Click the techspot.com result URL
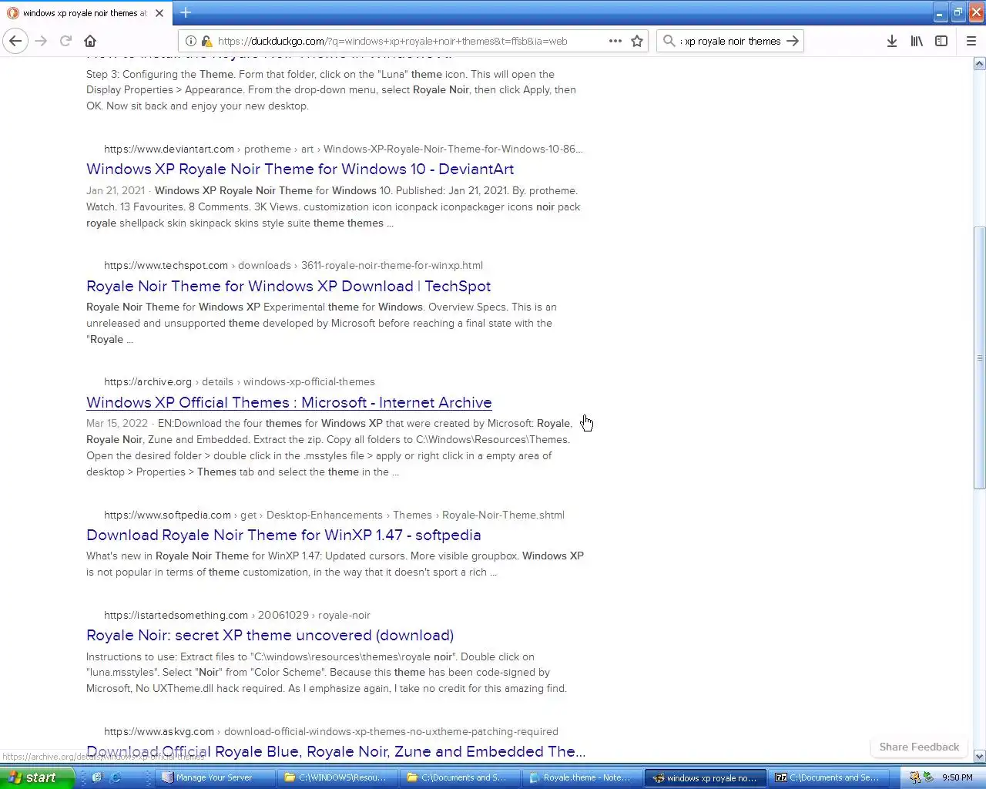 (x=293, y=265)
